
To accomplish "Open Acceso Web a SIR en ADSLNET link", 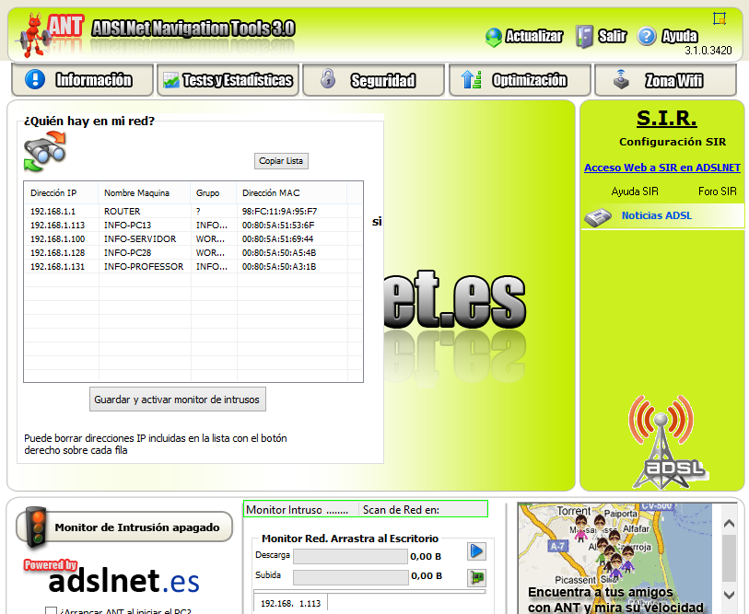I will click(x=662, y=168).
